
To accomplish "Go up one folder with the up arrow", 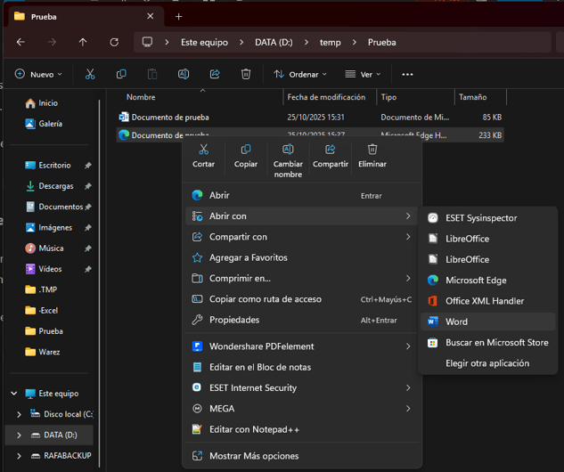I will [83, 42].
